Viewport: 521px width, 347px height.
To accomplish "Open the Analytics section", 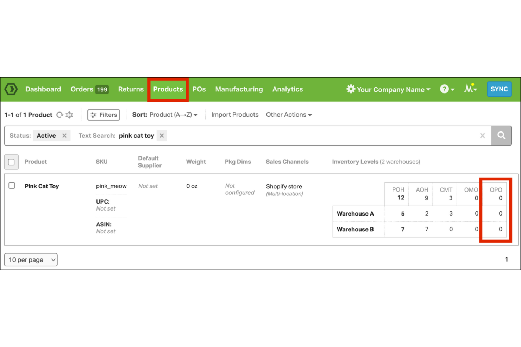I will [x=287, y=89].
